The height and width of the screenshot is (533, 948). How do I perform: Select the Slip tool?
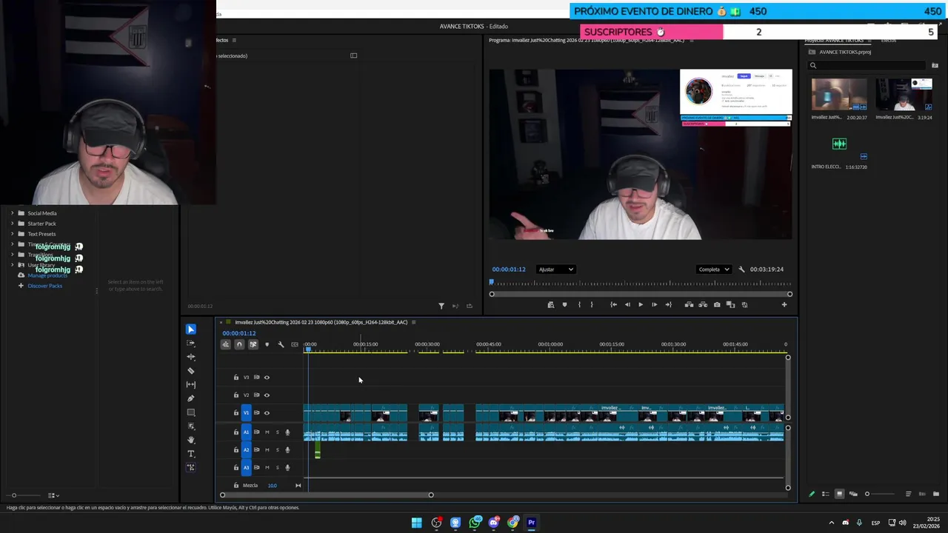[x=191, y=385]
